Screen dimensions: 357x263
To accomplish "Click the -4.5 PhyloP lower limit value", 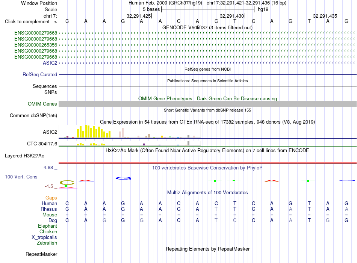I will point(49,186).
